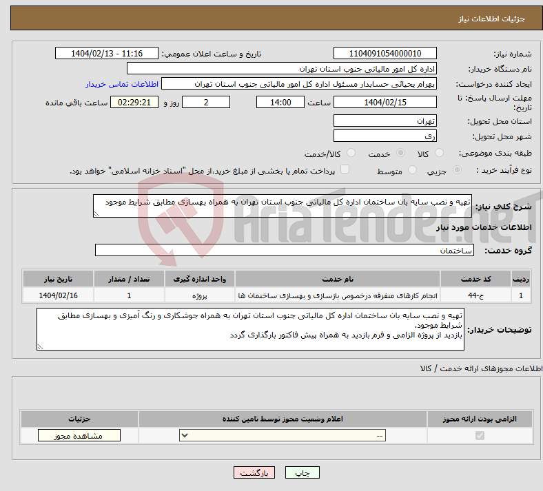
Task: Click the ردیف column header
Action: click(521, 279)
